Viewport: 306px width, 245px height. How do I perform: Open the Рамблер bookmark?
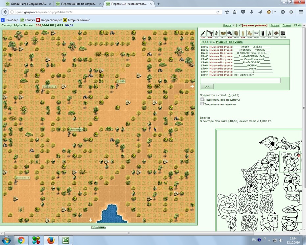(10, 20)
